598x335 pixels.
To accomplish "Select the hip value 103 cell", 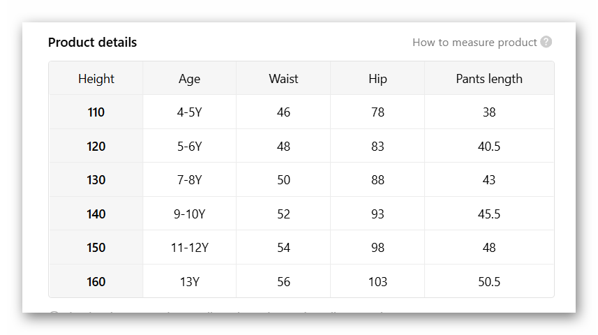I will (378, 282).
